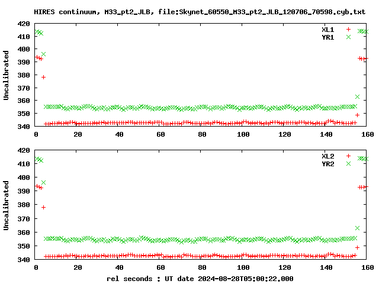
Task: Click the 380 tick label on top plot
Action: 24,75
